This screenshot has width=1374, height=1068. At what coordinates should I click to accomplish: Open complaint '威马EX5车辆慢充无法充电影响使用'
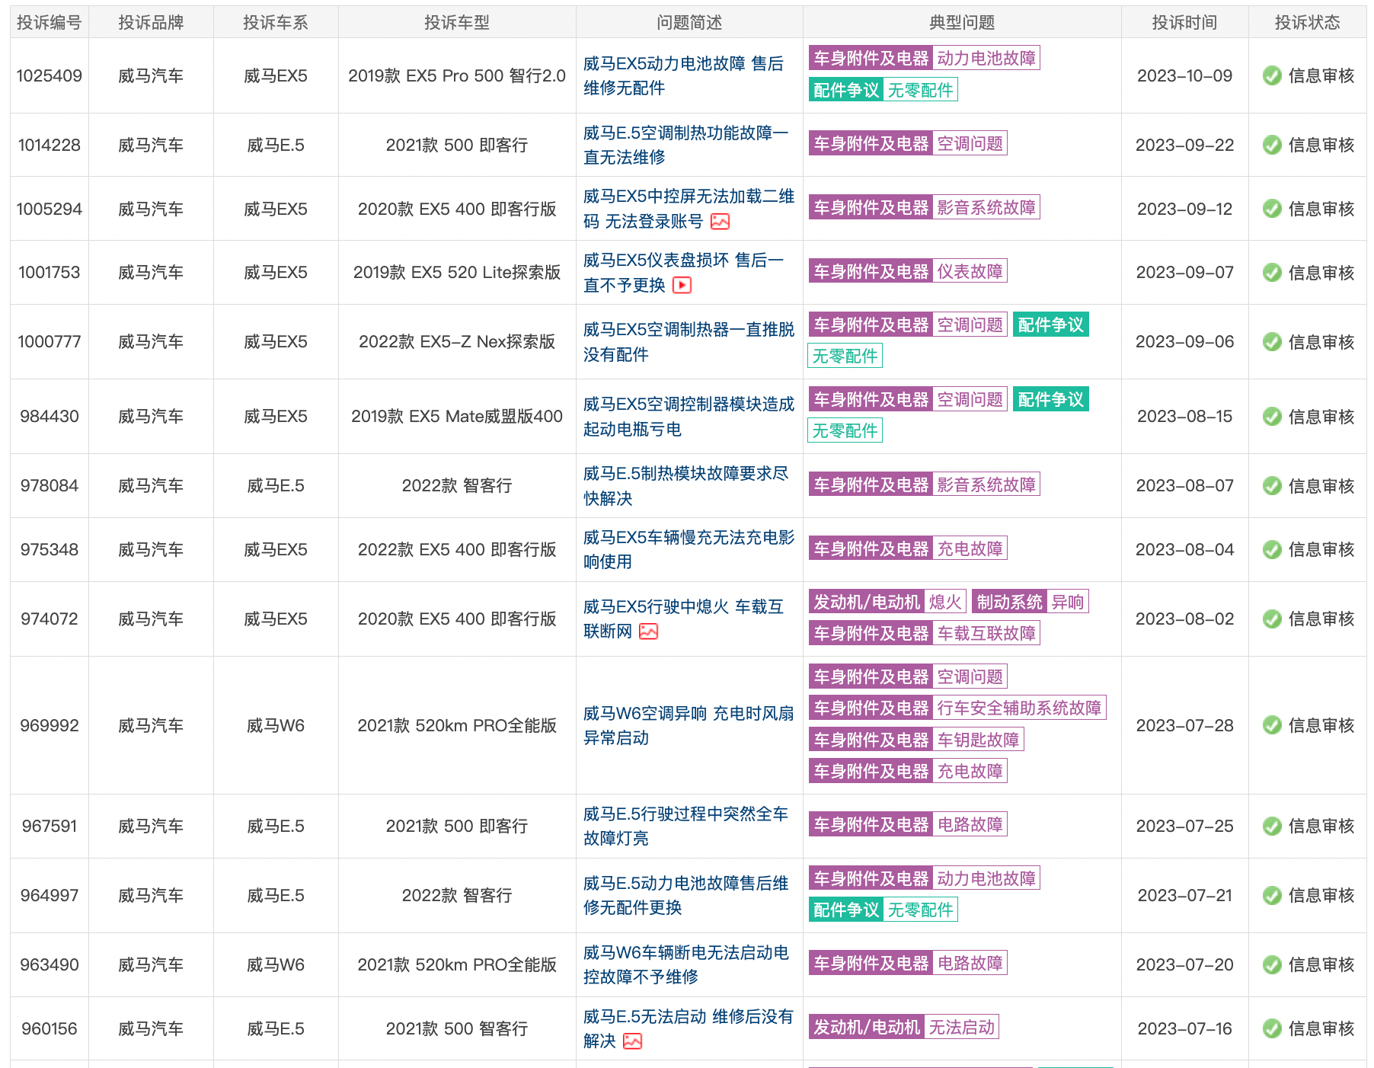(689, 550)
